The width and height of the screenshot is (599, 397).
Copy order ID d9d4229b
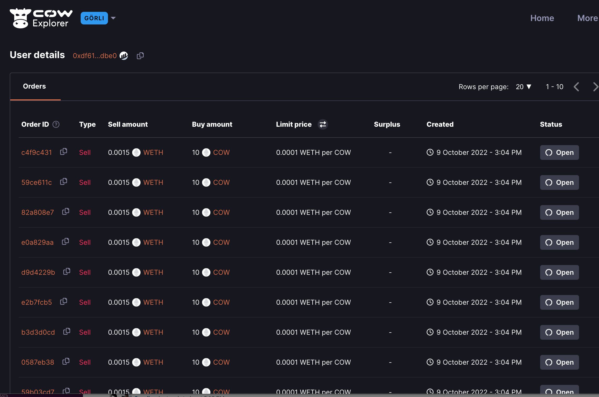(x=67, y=272)
